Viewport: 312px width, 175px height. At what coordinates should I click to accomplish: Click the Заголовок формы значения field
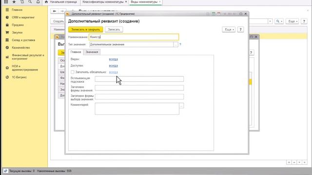(x=139, y=88)
